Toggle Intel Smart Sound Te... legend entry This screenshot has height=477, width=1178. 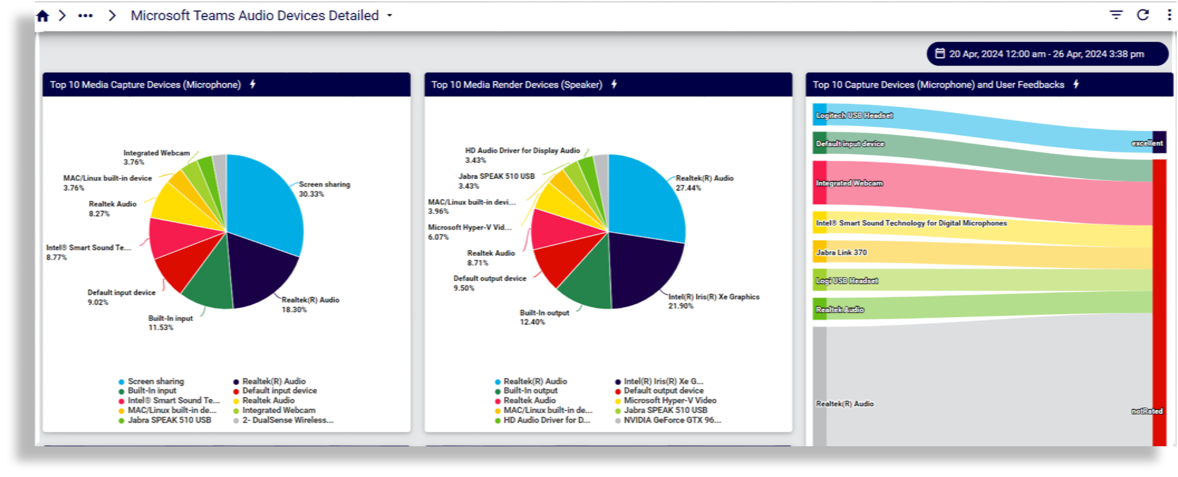pos(169,400)
